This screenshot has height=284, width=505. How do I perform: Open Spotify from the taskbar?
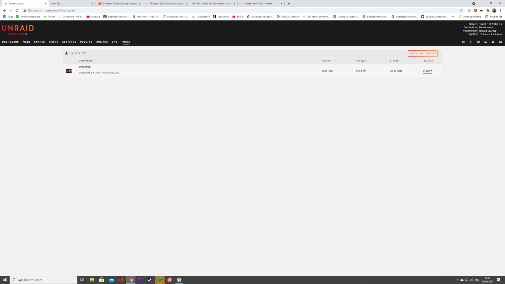click(160, 280)
